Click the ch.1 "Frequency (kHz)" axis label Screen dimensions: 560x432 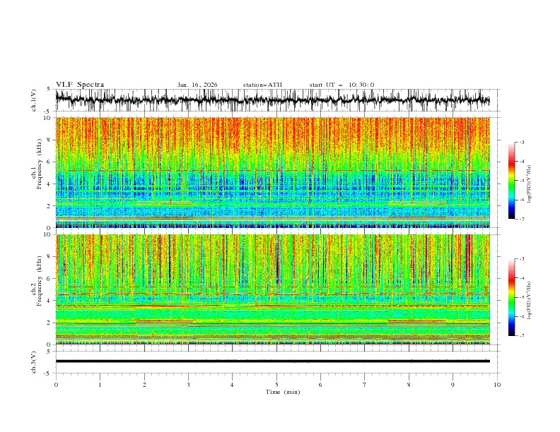click(40, 164)
